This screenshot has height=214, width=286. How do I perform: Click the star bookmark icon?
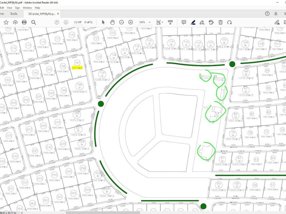point(6,22)
